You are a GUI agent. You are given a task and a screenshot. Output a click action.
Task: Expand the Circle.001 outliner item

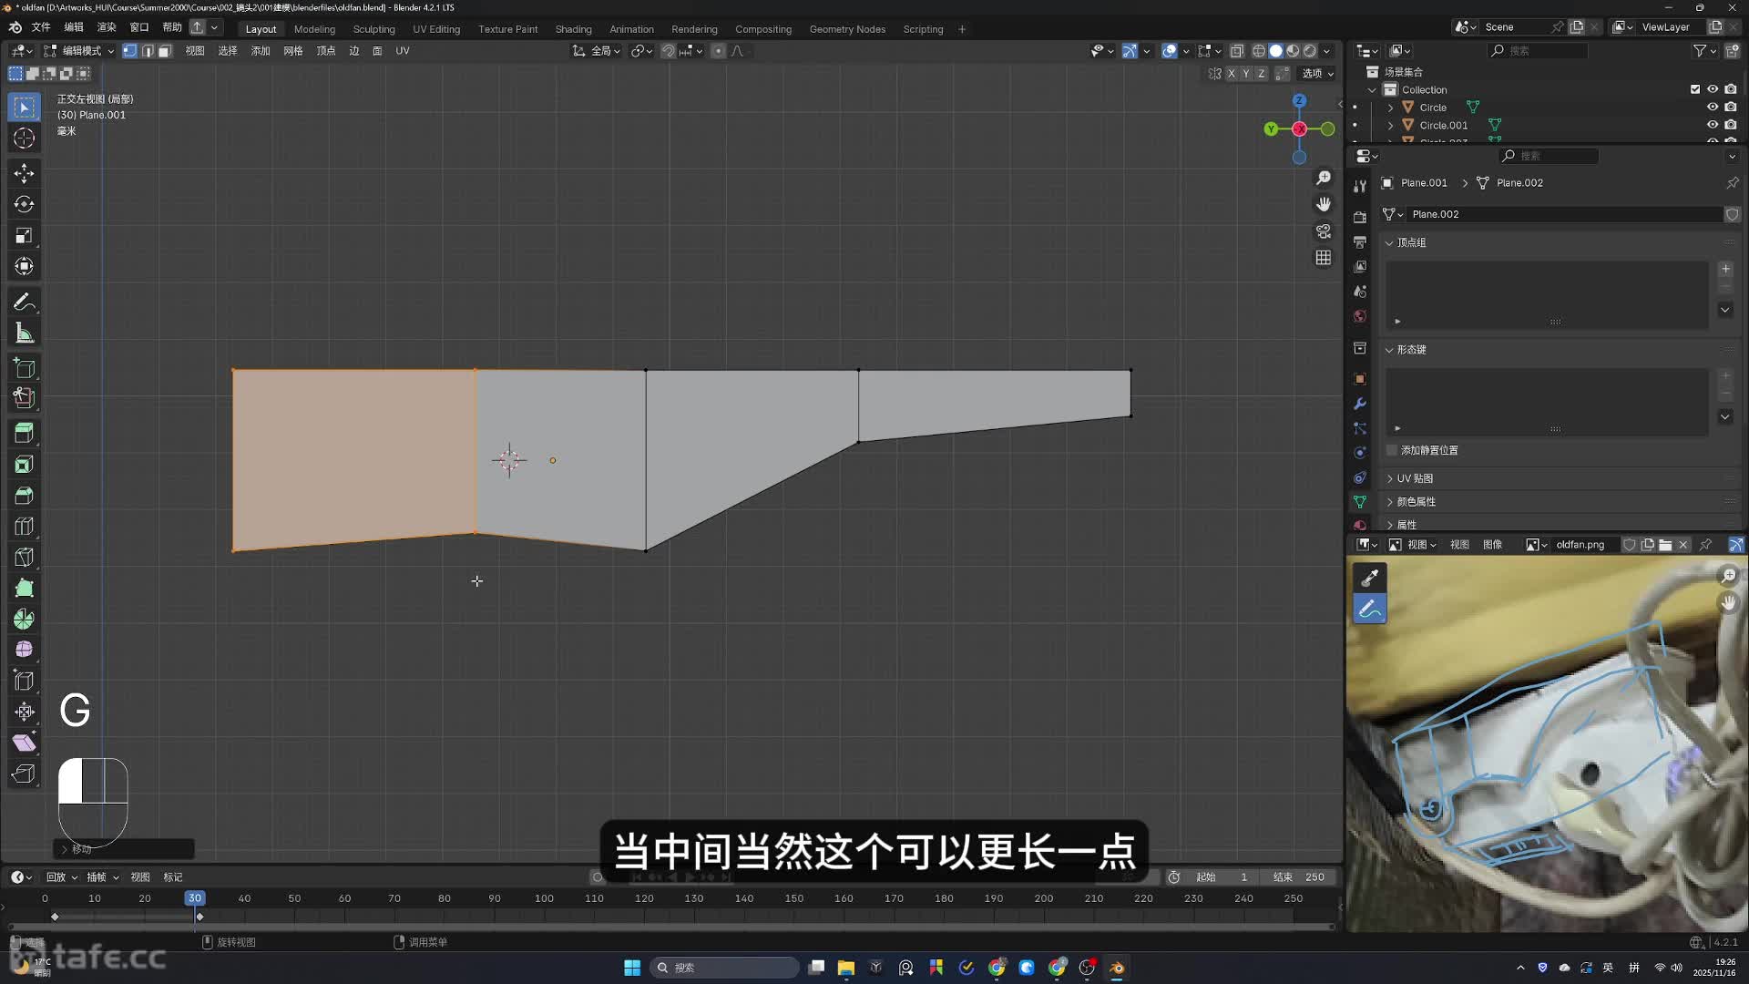(x=1390, y=126)
